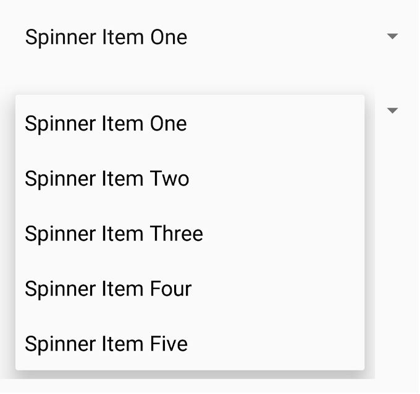Select the fourth entry of the spinner list

pos(108,289)
